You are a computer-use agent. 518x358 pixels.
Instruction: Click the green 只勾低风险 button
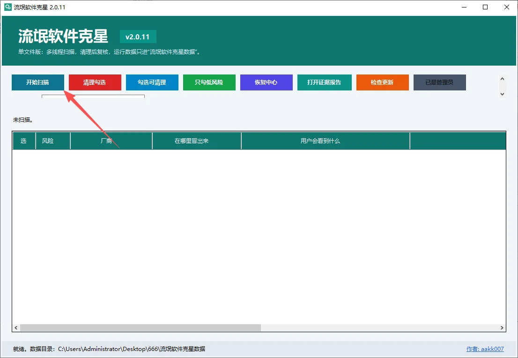(x=209, y=82)
